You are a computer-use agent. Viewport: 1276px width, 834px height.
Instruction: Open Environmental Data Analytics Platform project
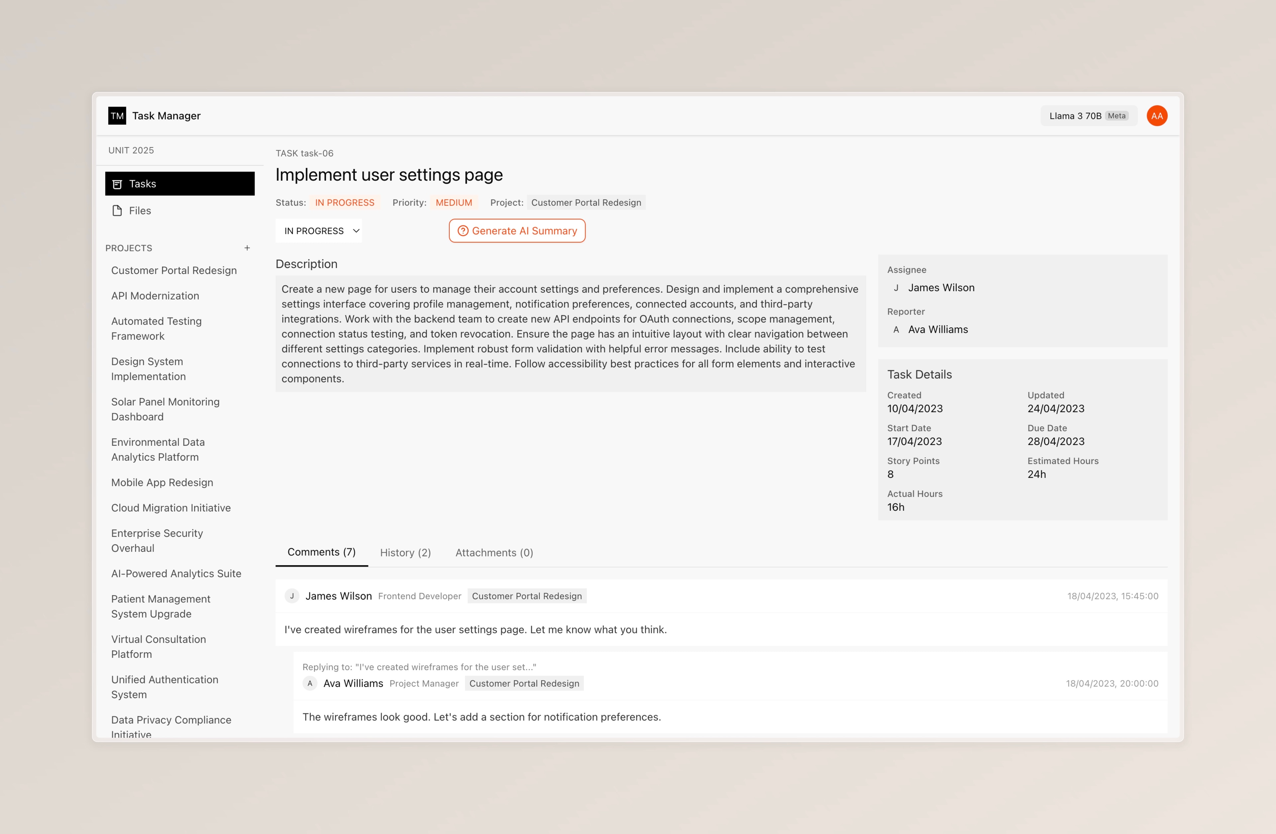pyautogui.click(x=158, y=450)
